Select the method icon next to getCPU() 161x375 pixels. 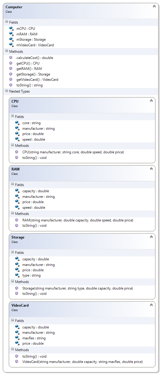click(x=11, y=63)
